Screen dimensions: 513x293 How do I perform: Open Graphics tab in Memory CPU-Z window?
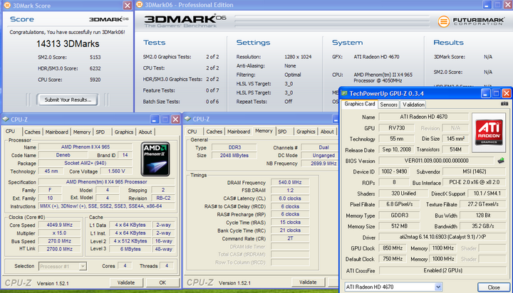click(306, 132)
